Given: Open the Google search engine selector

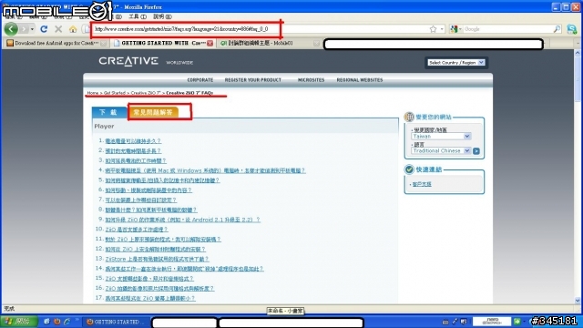Looking at the screenshot, I should 455,28.
